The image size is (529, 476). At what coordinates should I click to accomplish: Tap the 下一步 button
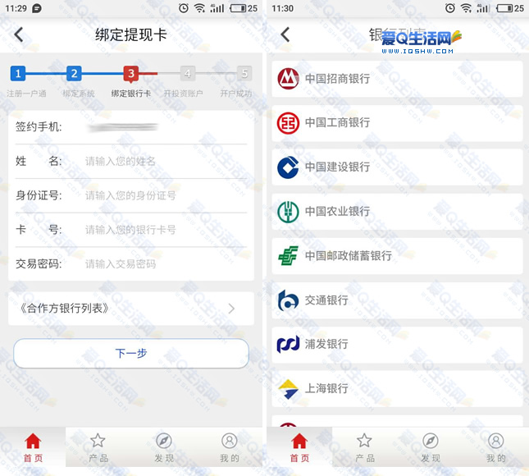point(131,354)
